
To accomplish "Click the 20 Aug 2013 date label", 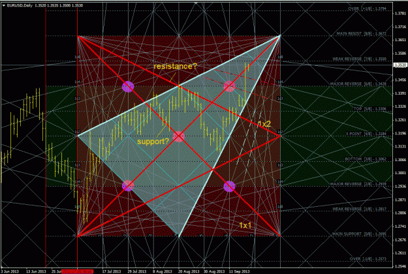I will click(188, 271).
